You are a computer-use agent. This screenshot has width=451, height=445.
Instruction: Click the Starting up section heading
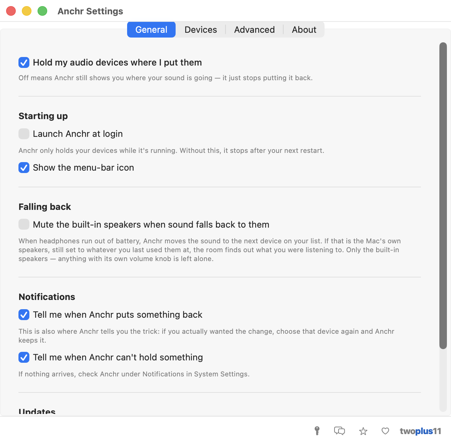[x=43, y=116]
